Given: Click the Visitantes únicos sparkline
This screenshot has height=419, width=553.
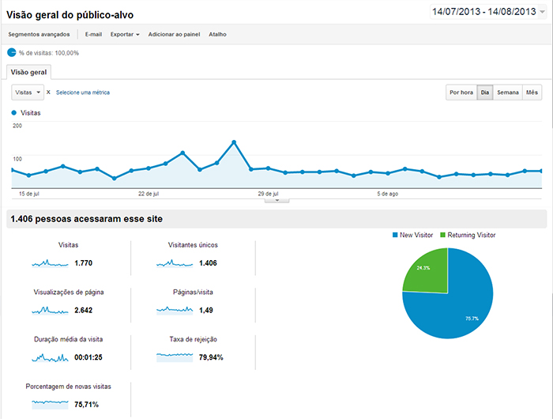Looking at the screenshot, I should [175, 262].
